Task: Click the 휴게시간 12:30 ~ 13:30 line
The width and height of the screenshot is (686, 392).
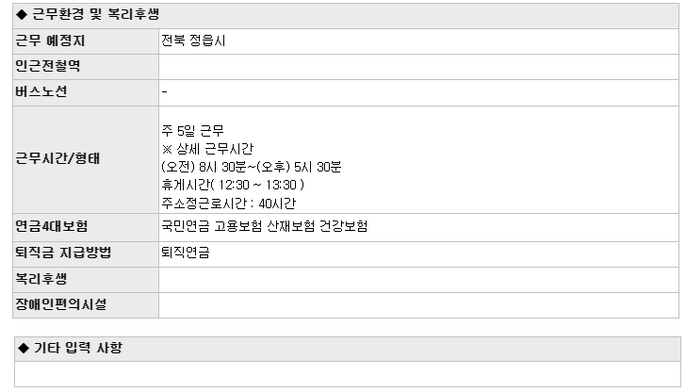Action: 233,185
